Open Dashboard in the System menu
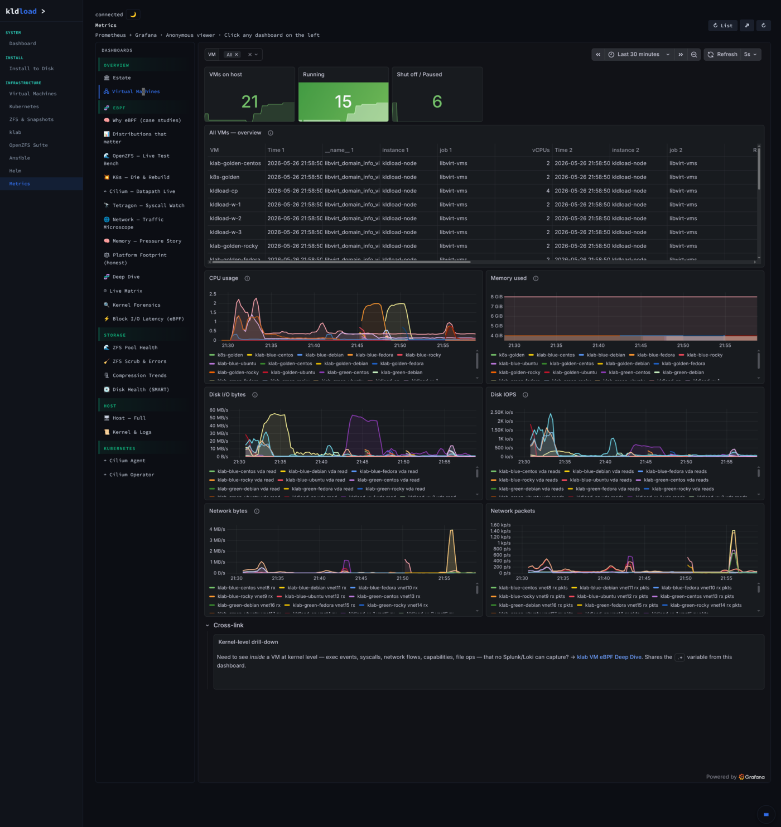 click(23, 43)
